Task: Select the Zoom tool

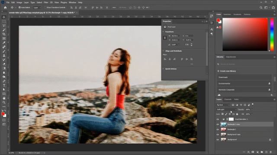Action: 4,102
